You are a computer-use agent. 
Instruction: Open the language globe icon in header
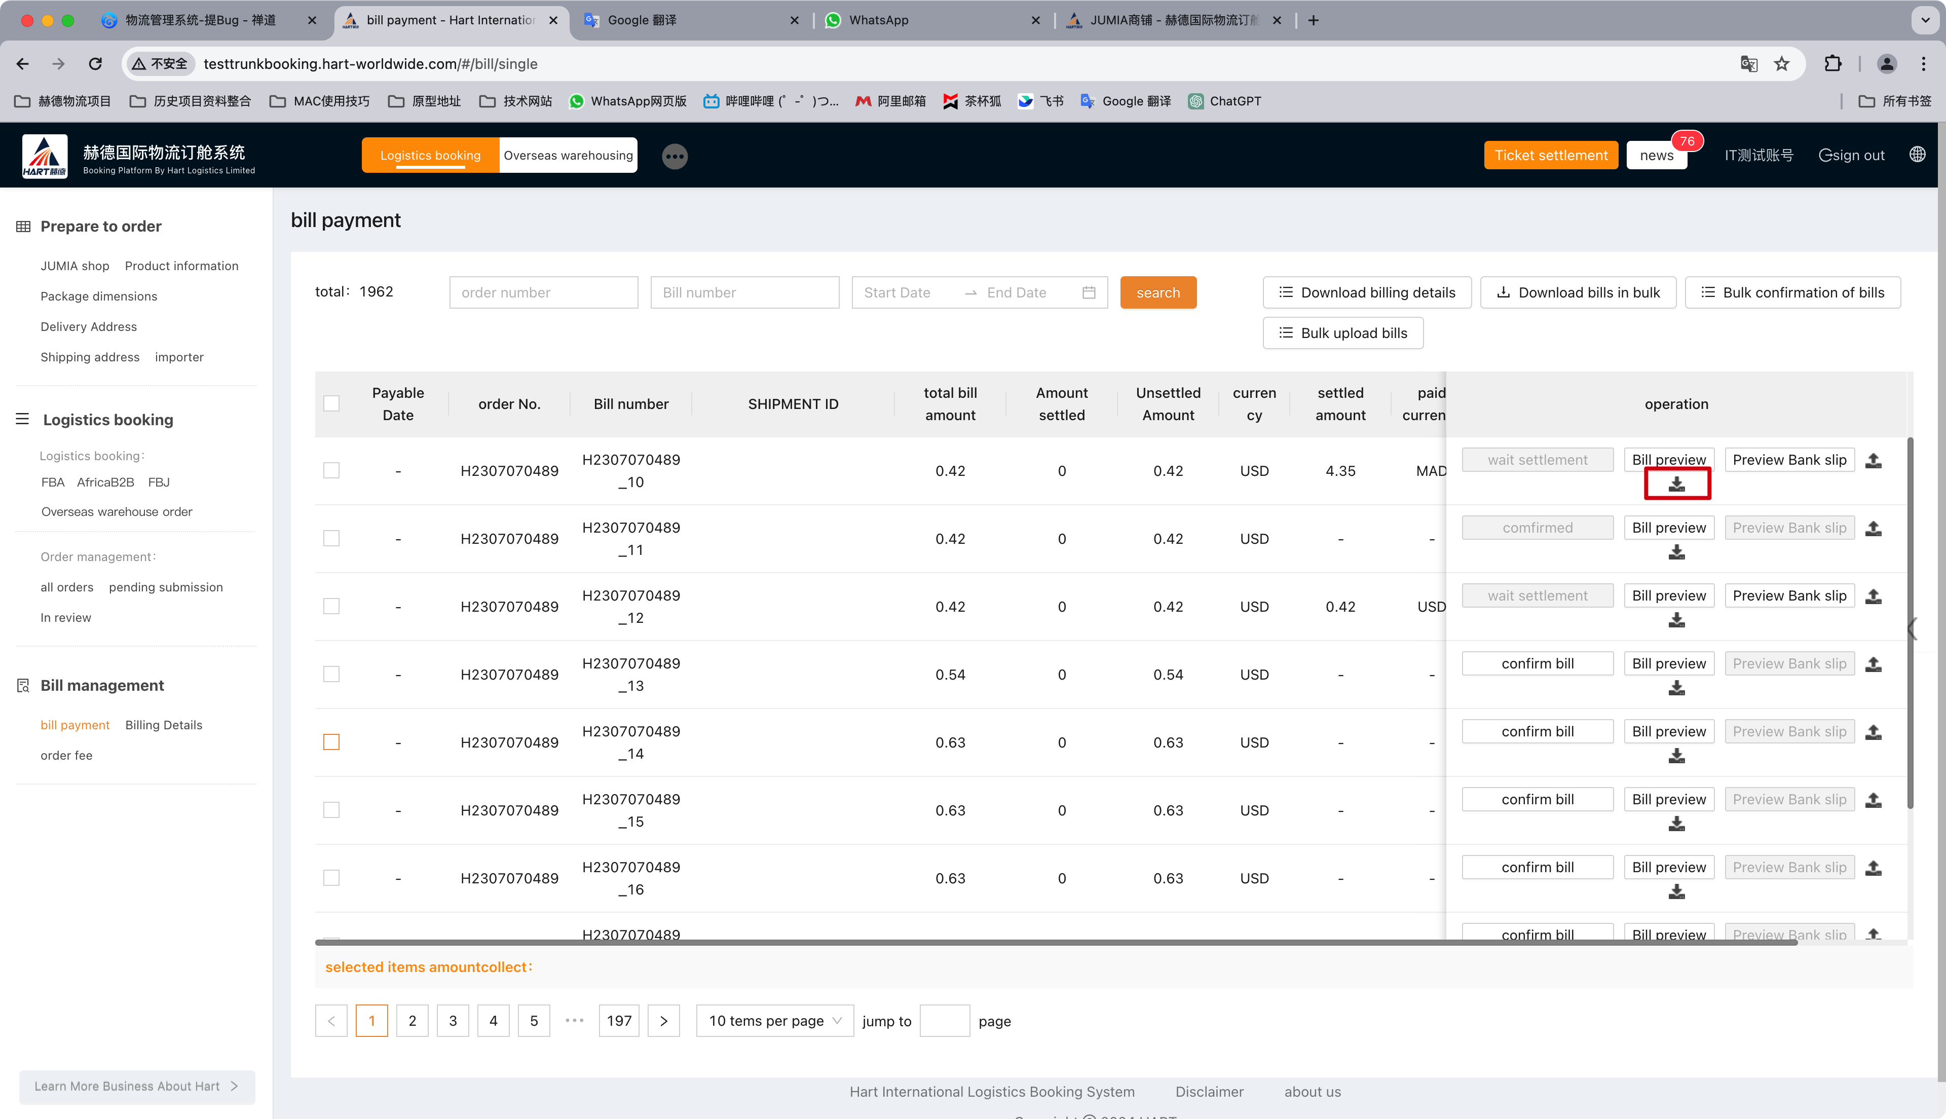click(1917, 155)
